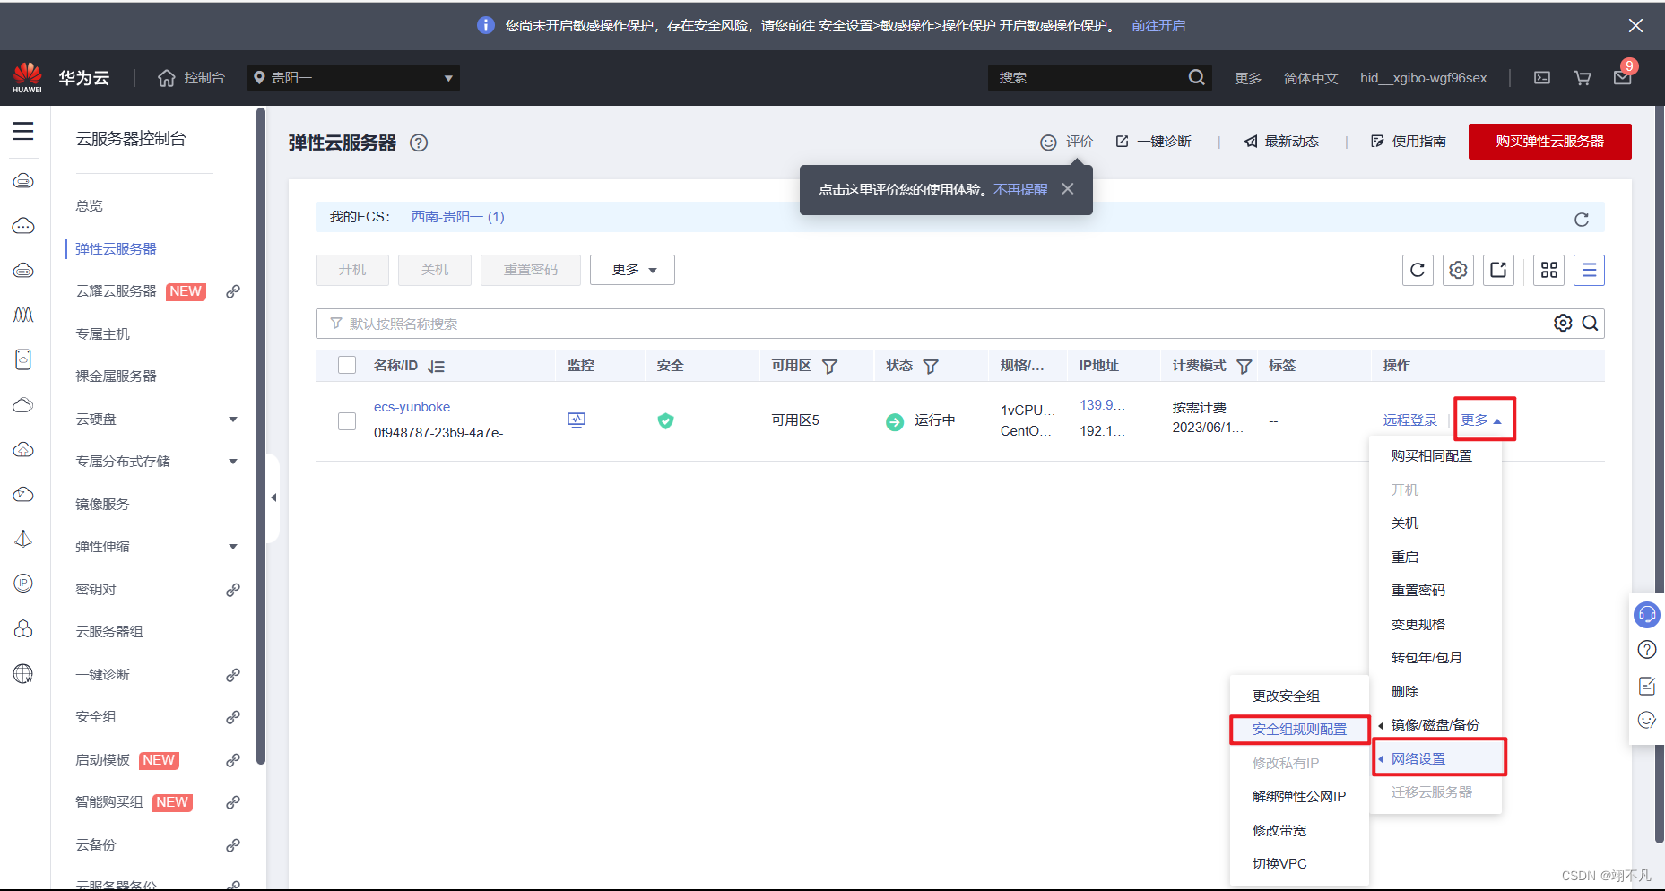The image size is (1665, 891).
Task: Click the public IP 139.9... address
Action: [x=1102, y=405]
